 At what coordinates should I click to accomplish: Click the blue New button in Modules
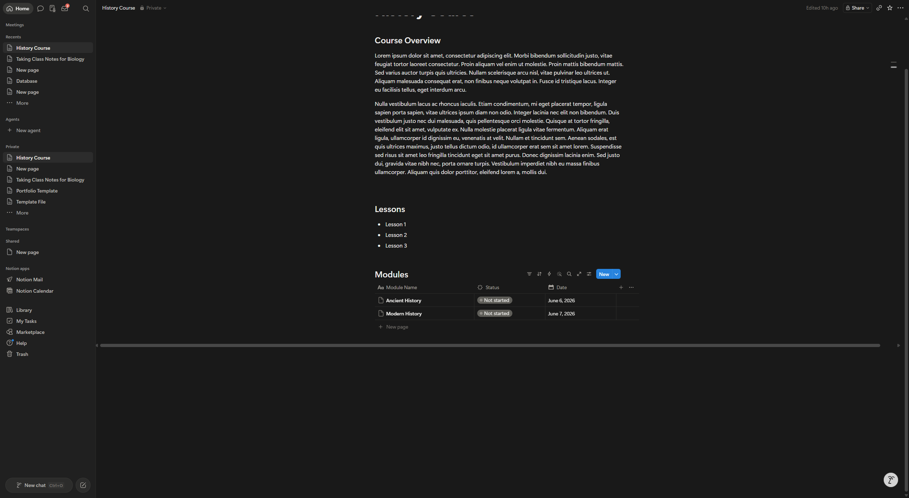click(x=604, y=274)
